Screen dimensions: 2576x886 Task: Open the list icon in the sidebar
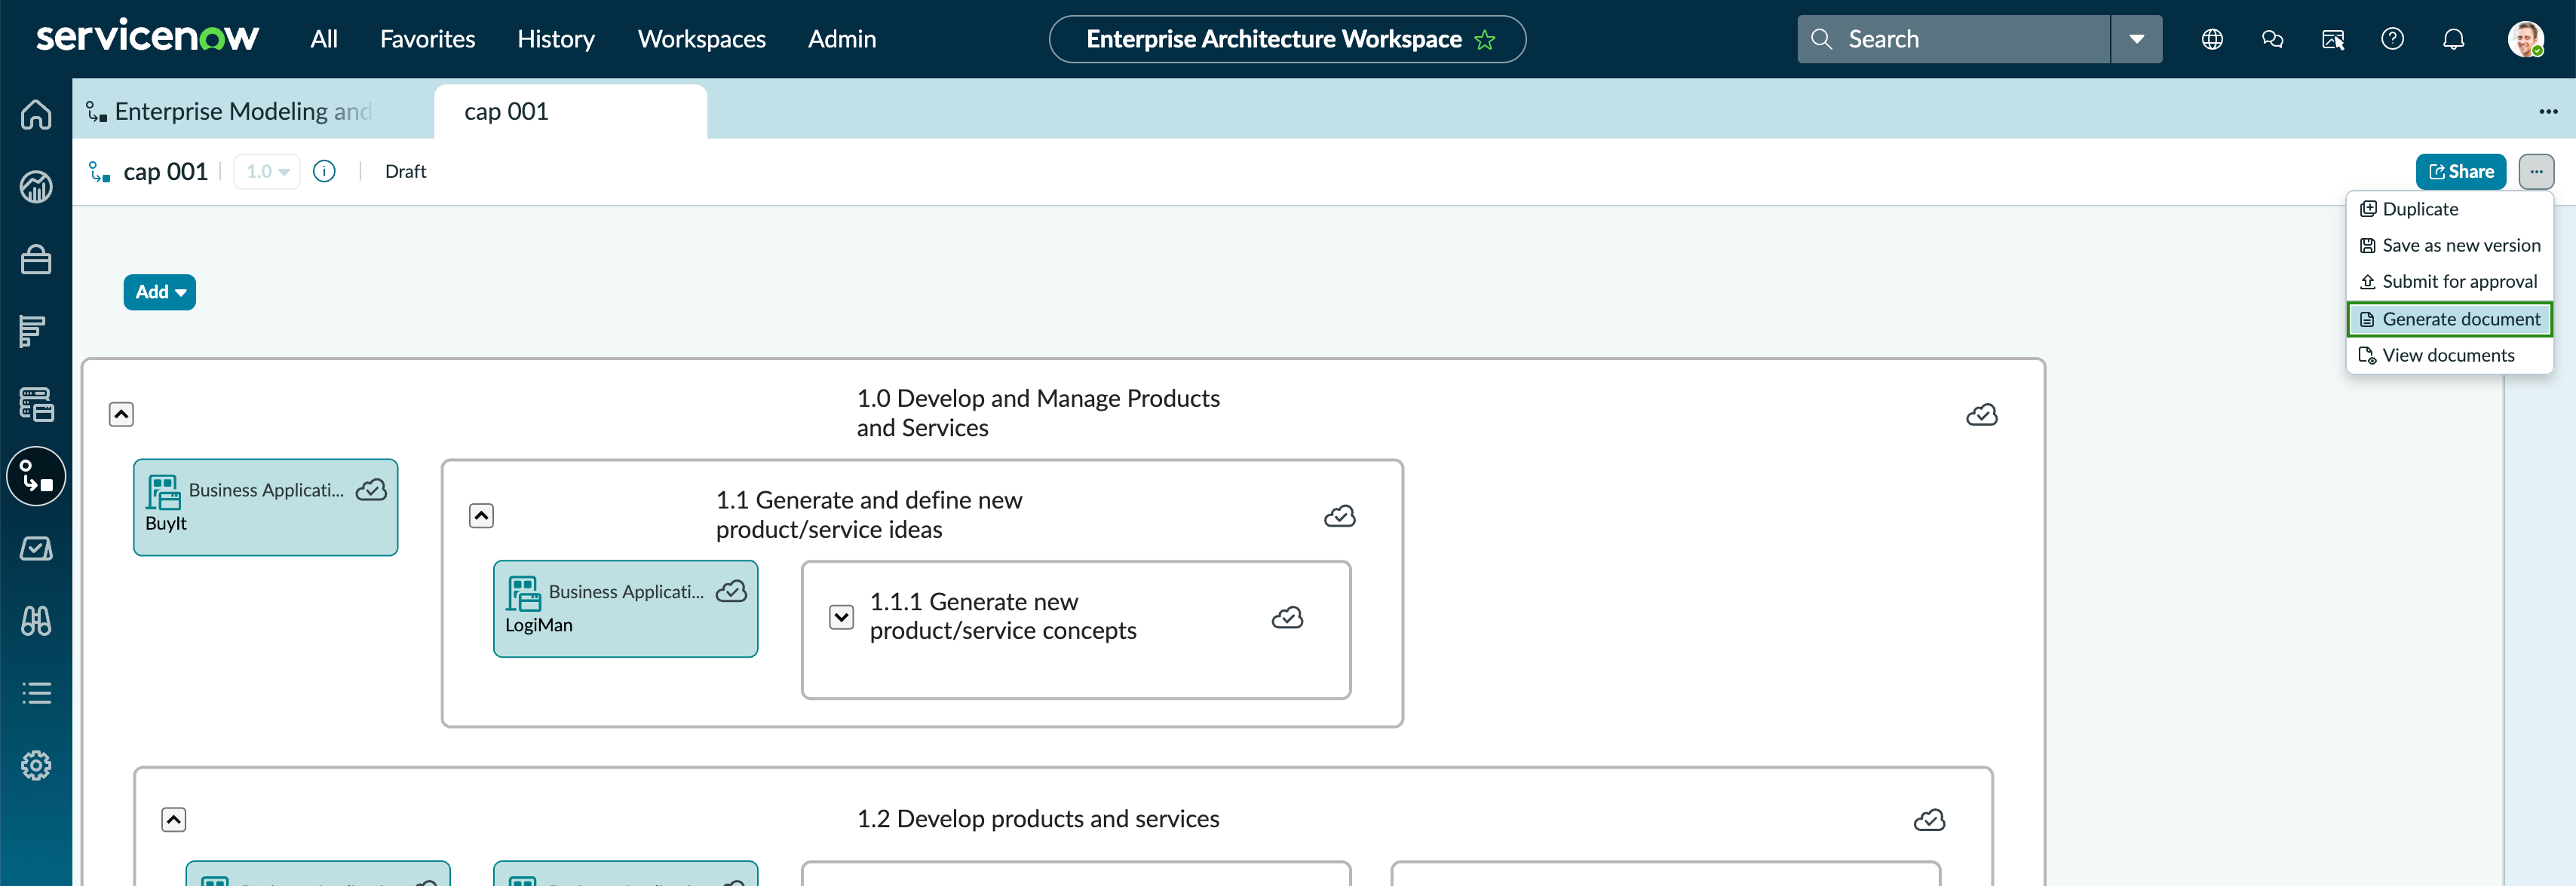pos(36,693)
